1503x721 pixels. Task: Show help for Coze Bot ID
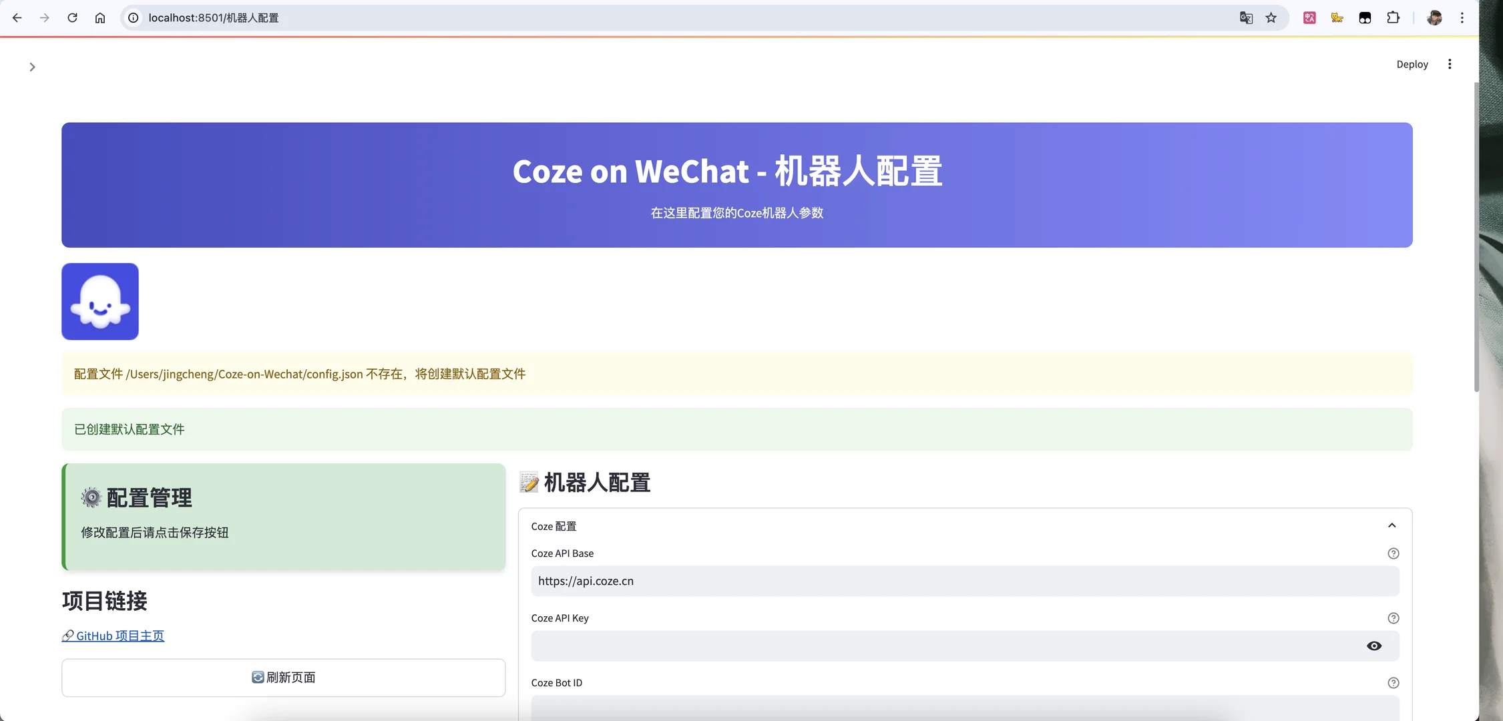click(1393, 683)
